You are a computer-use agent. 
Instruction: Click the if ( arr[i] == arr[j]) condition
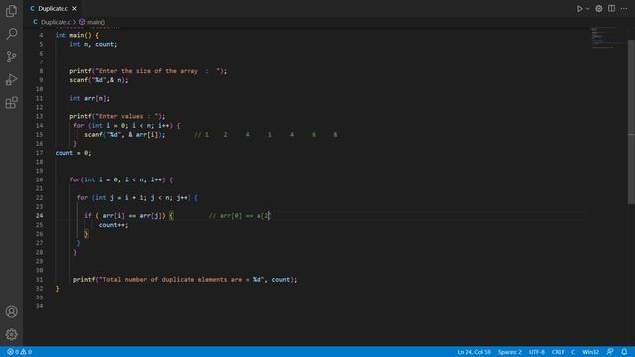[129, 216]
